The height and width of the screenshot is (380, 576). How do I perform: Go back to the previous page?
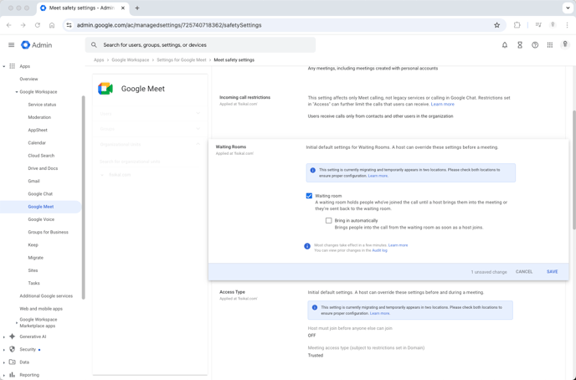pos(9,25)
